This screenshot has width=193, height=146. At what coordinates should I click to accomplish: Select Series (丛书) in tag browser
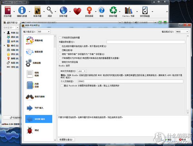tap(13, 41)
